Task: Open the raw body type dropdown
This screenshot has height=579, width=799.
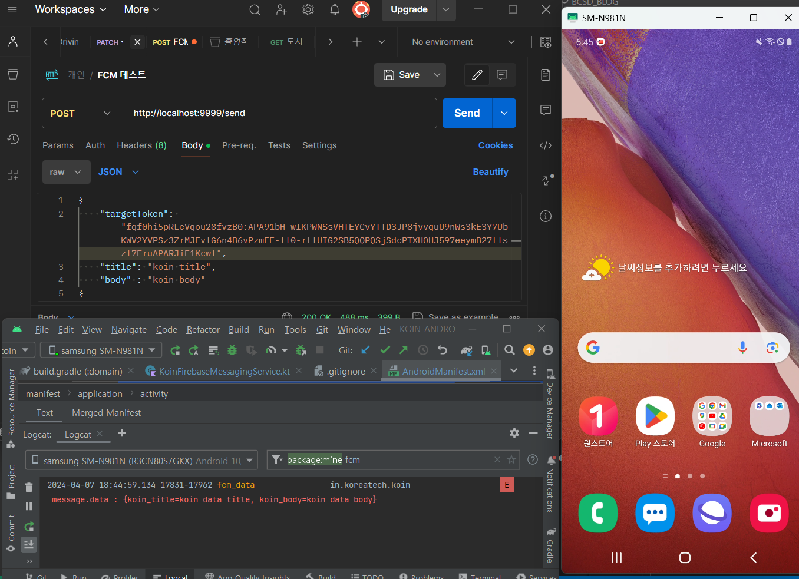Action: [x=66, y=172]
